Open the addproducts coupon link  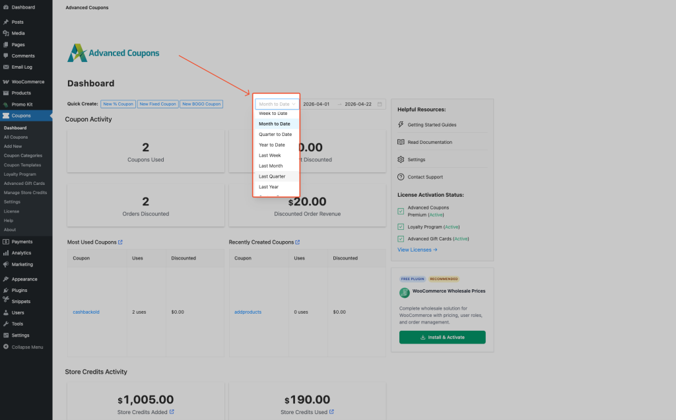(248, 312)
